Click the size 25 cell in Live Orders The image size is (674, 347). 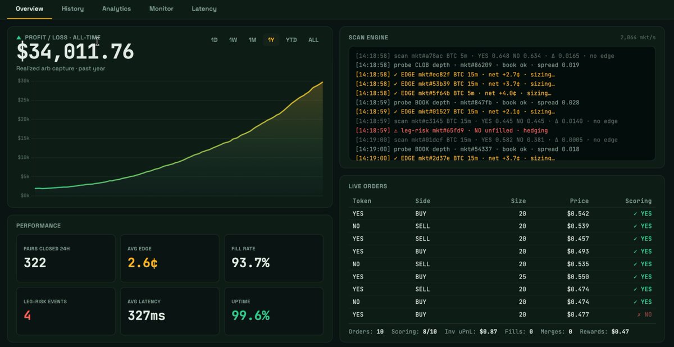[522, 277]
